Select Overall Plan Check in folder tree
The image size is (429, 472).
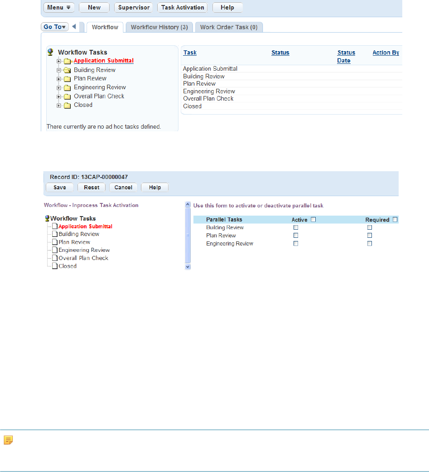point(99,96)
